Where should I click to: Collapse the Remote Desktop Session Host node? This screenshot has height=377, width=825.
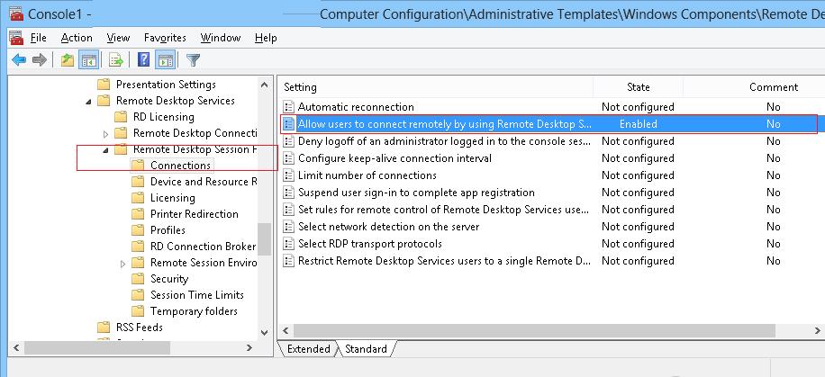point(105,150)
